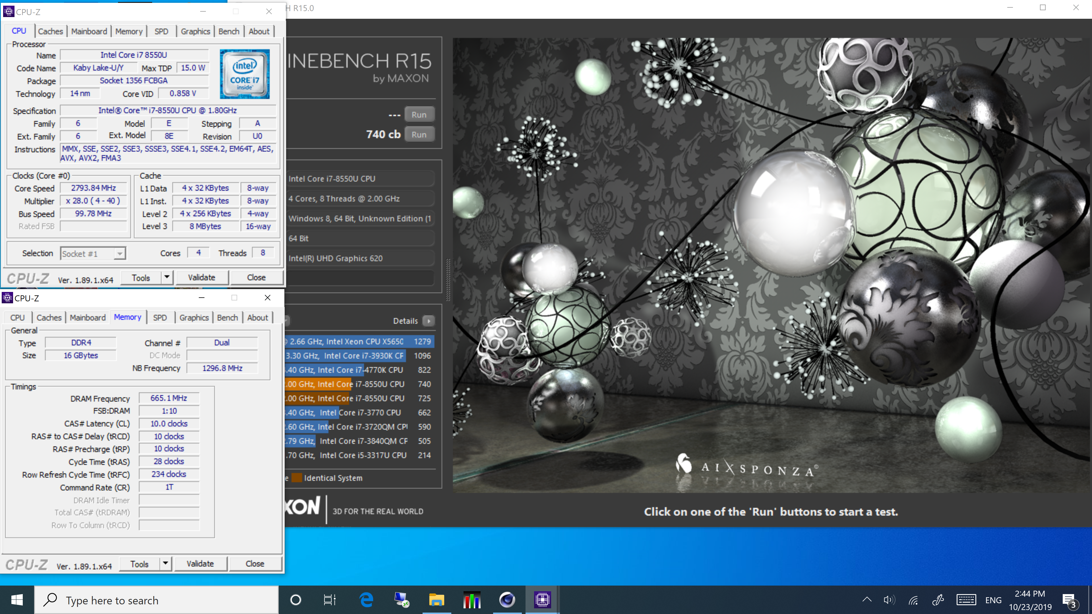Click Tools button in bottom CPU-Z window
1092x614 pixels.
pos(139,564)
